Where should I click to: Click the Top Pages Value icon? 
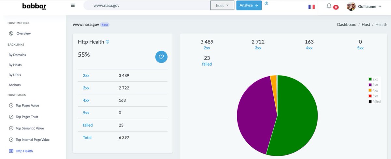pyautogui.click(x=11, y=106)
